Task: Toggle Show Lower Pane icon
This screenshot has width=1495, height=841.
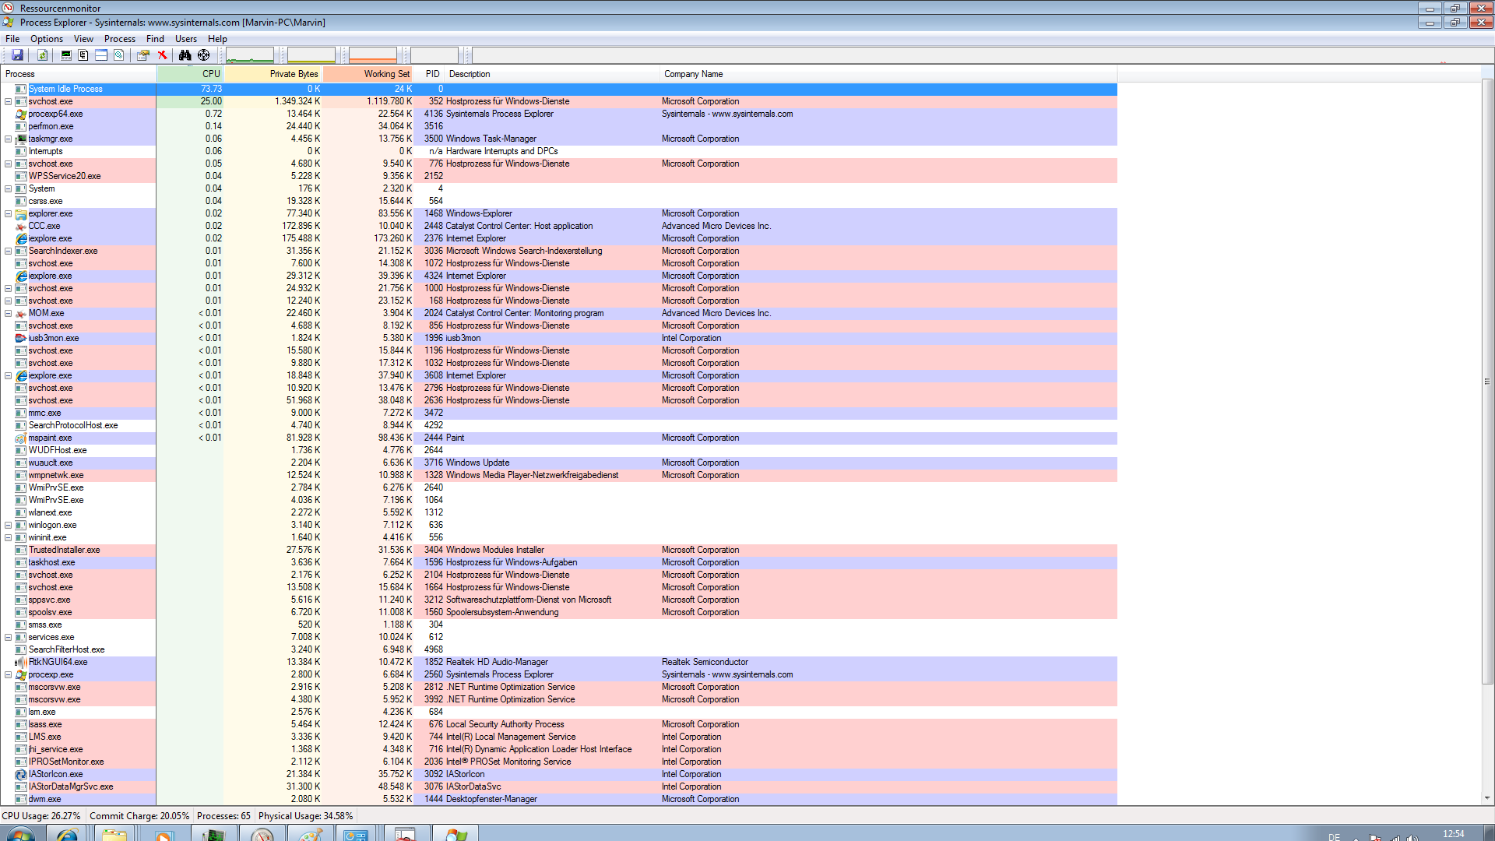Action: pos(101,55)
